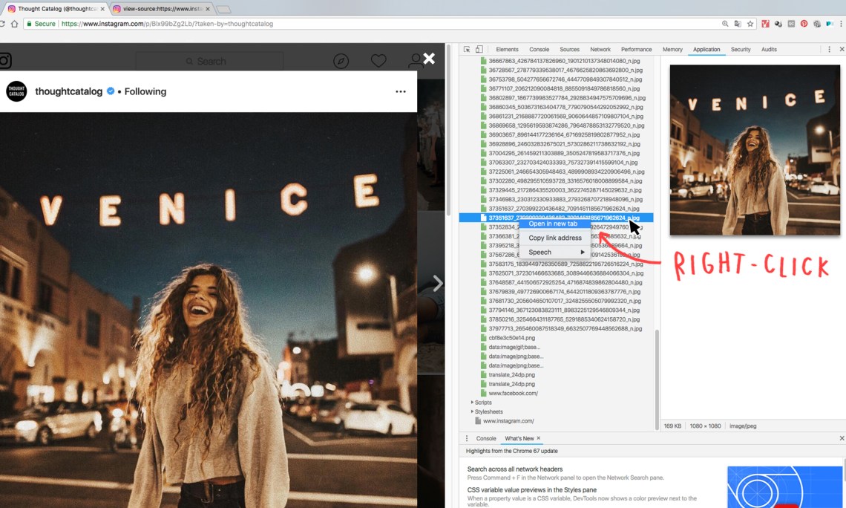Click Search across all network headers heading

coord(515,469)
